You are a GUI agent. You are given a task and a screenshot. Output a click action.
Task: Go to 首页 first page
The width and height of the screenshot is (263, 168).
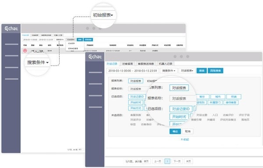[x=146, y=161]
